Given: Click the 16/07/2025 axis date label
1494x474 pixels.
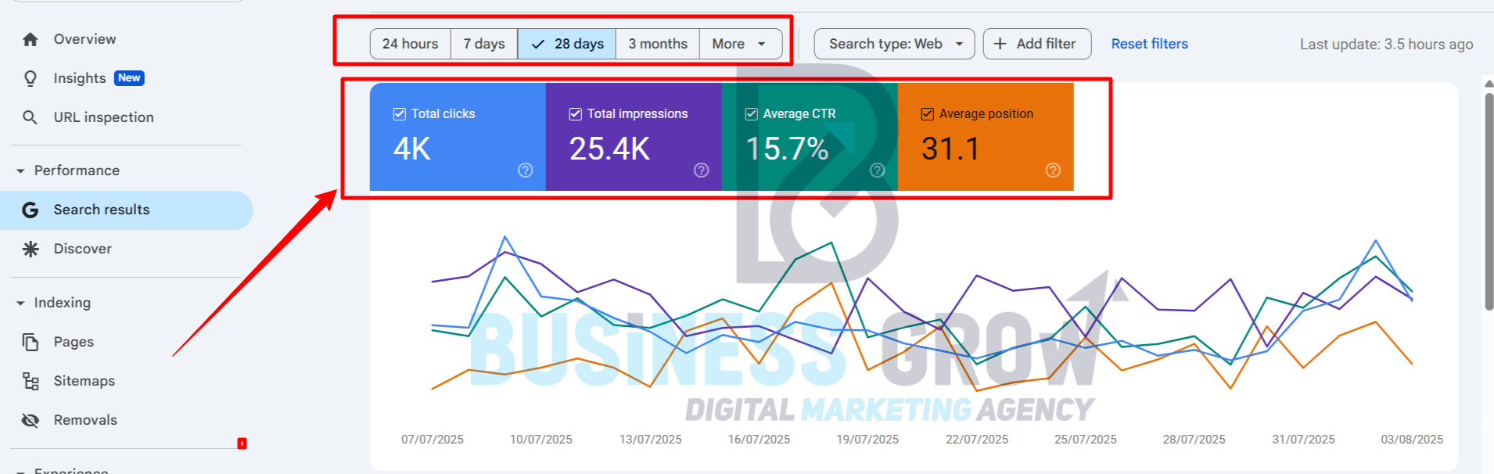Looking at the screenshot, I should tap(759, 440).
